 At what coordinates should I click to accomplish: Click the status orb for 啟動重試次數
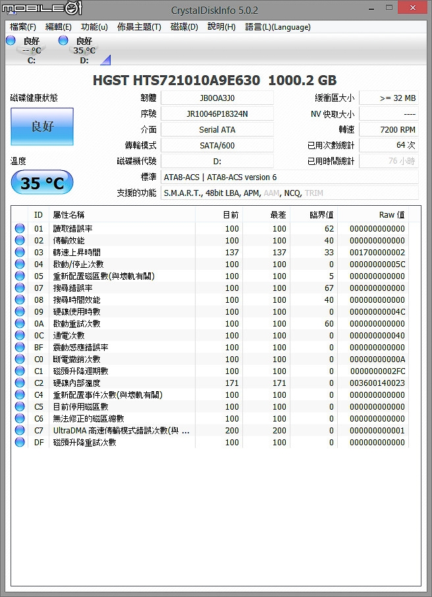coord(20,323)
